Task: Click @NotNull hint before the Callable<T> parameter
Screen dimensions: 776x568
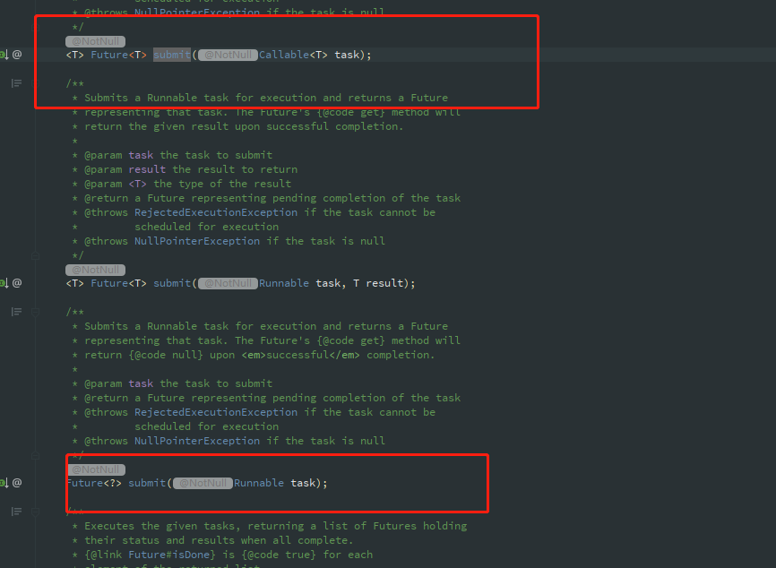Action: [228, 55]
